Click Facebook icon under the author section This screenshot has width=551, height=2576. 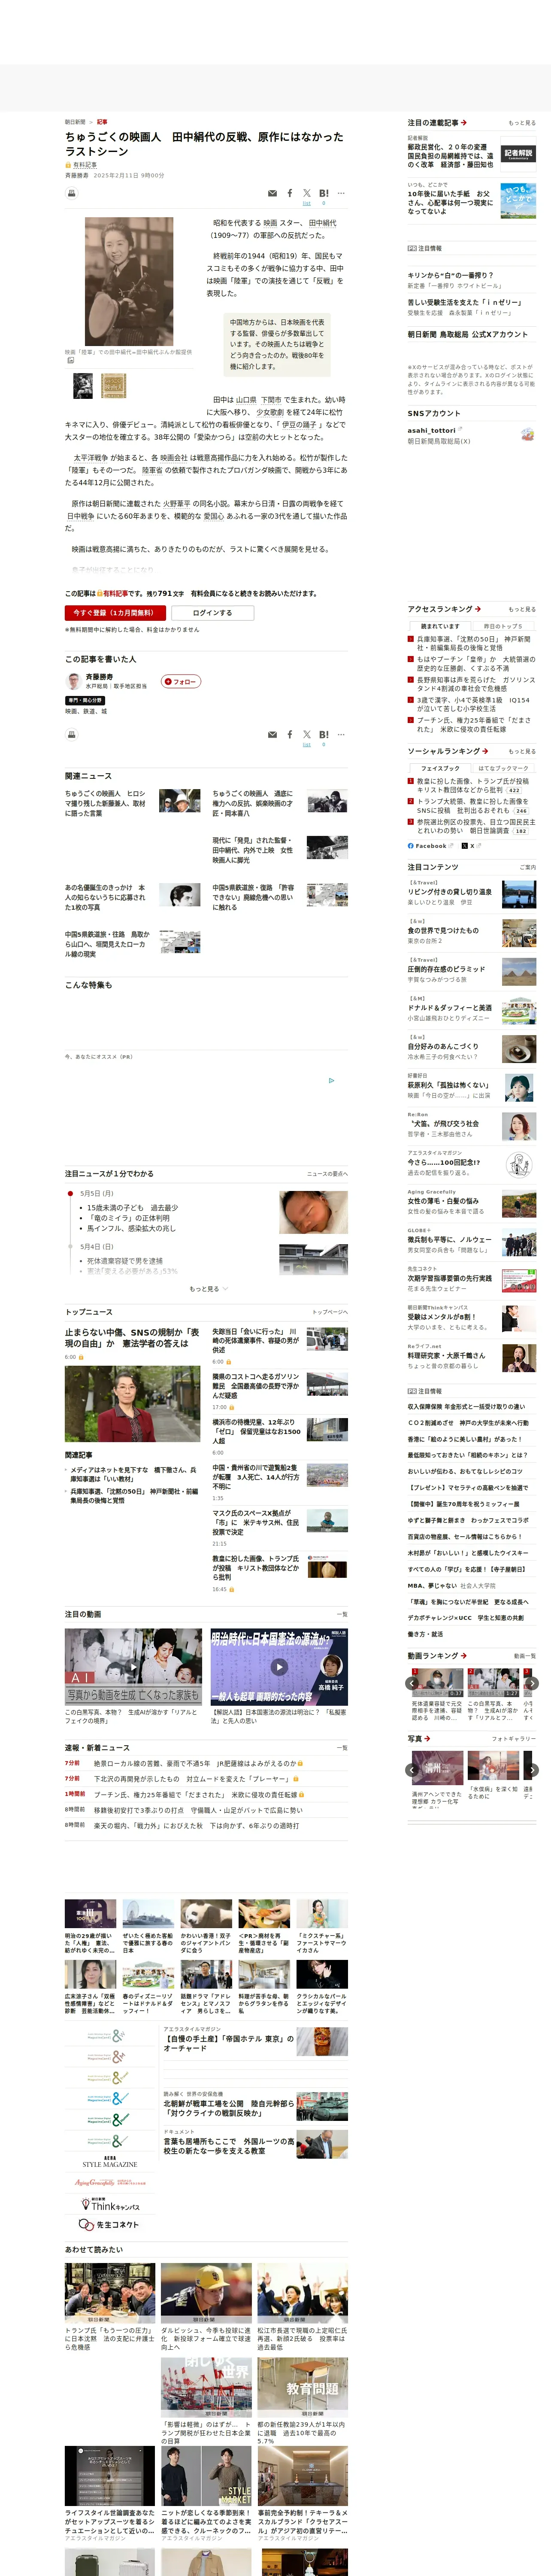(x=290, y=734)
